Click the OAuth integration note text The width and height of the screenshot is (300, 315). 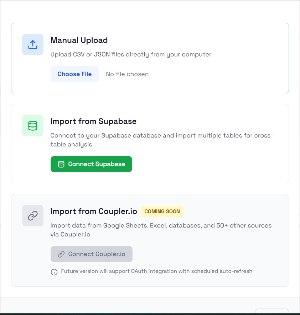pos(156,271)
